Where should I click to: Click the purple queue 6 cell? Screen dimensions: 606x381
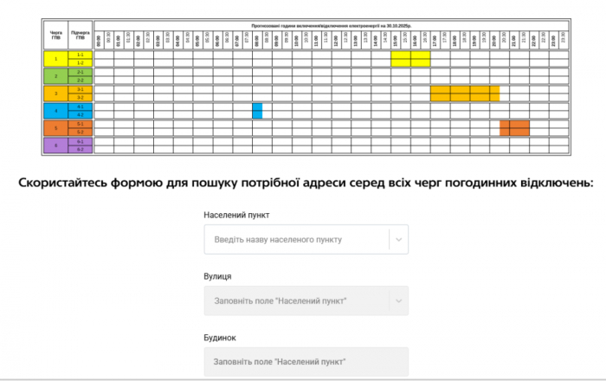pyautogui.click(x=55, y=145)
